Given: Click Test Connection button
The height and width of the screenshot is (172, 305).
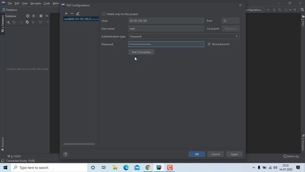Looking at the screenshot, I should point(142,52).
